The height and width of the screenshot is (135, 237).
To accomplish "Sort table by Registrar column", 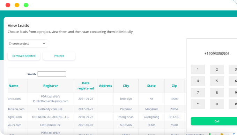I will coord(51,86).
